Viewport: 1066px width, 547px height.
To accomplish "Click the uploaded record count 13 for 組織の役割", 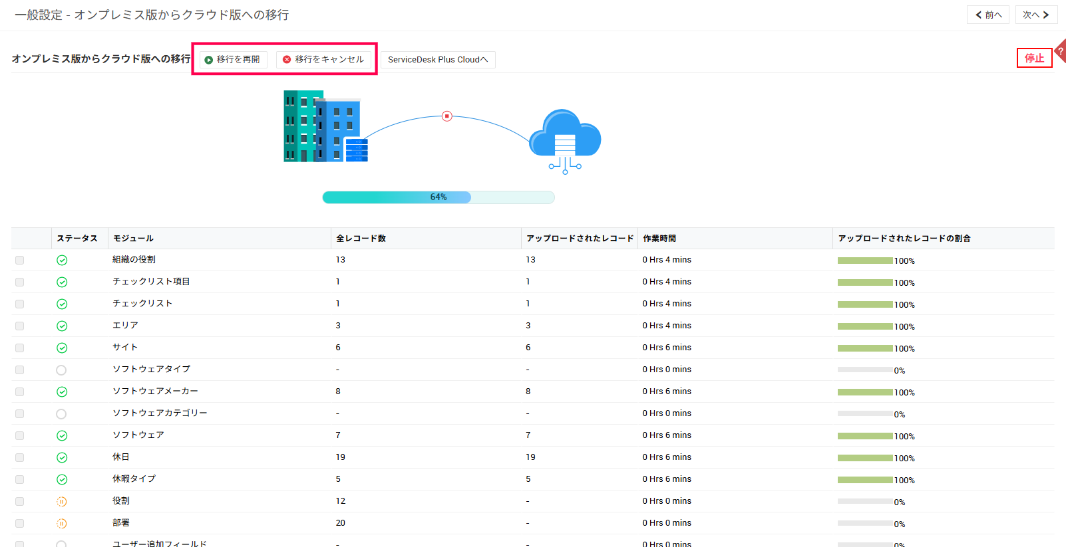I will pos(530,260).
